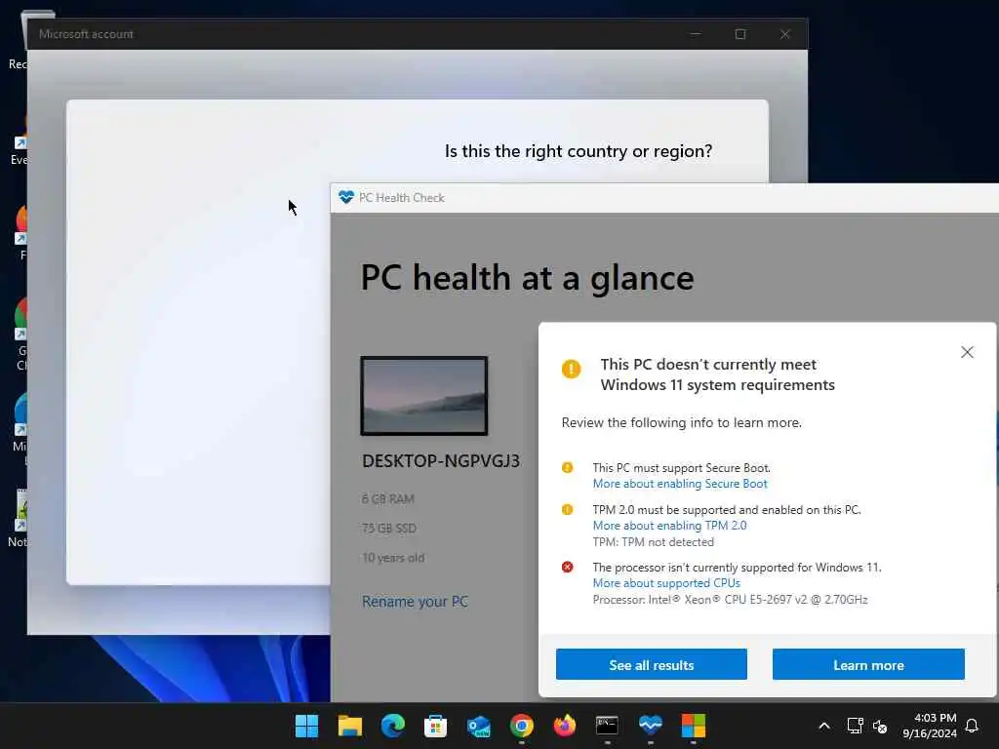Switch to the terminal window on taskbar

607,726
